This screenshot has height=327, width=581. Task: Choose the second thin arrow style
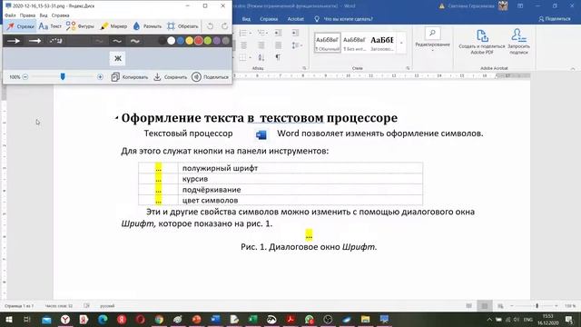tap(34, 41)
